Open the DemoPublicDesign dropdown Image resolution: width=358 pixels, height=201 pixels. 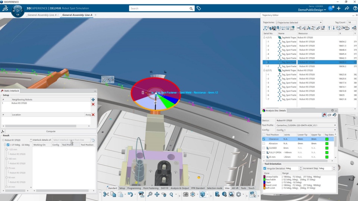(x=312, y=10)
